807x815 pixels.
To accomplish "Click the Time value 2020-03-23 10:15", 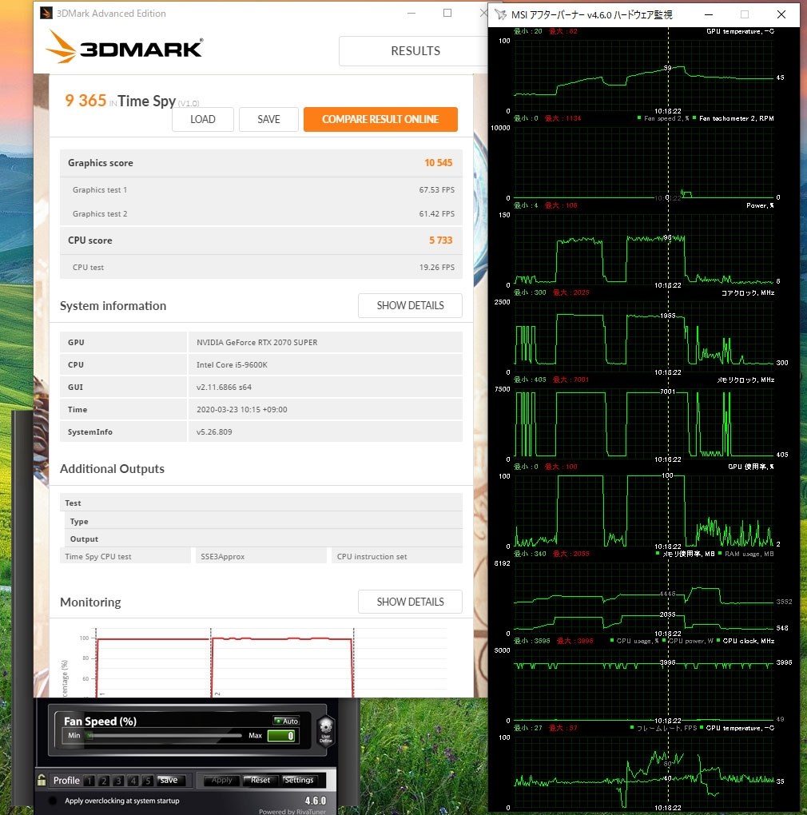I will tap(325, 409).
